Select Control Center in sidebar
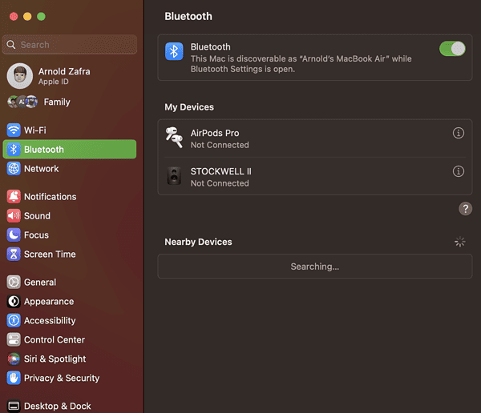 54,340
